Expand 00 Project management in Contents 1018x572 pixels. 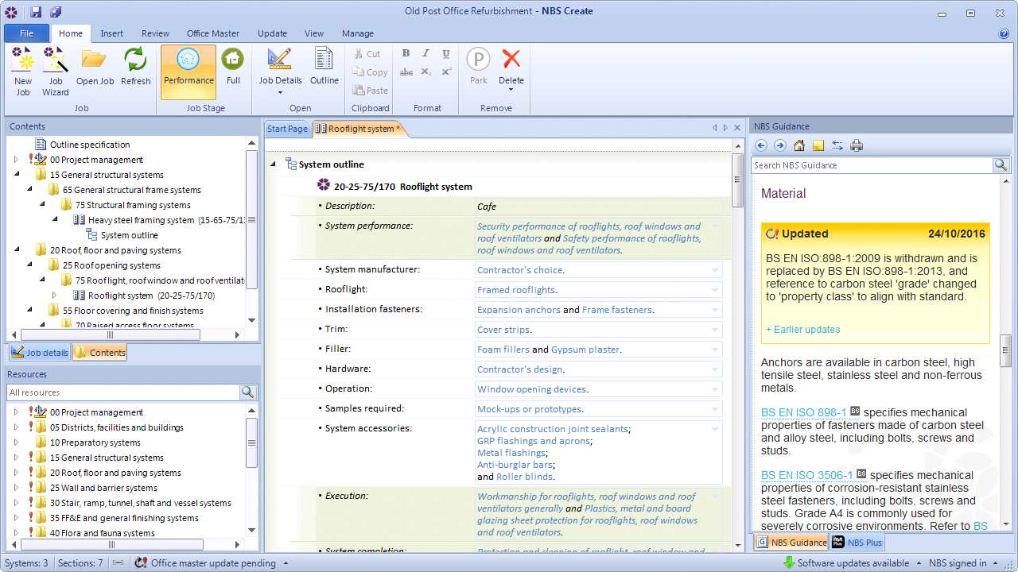16,160
